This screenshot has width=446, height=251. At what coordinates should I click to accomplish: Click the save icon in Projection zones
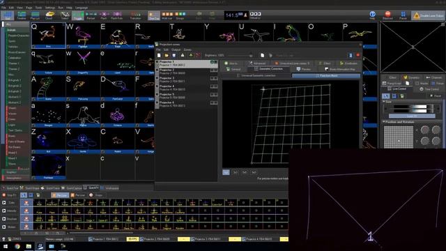(174, 56)
